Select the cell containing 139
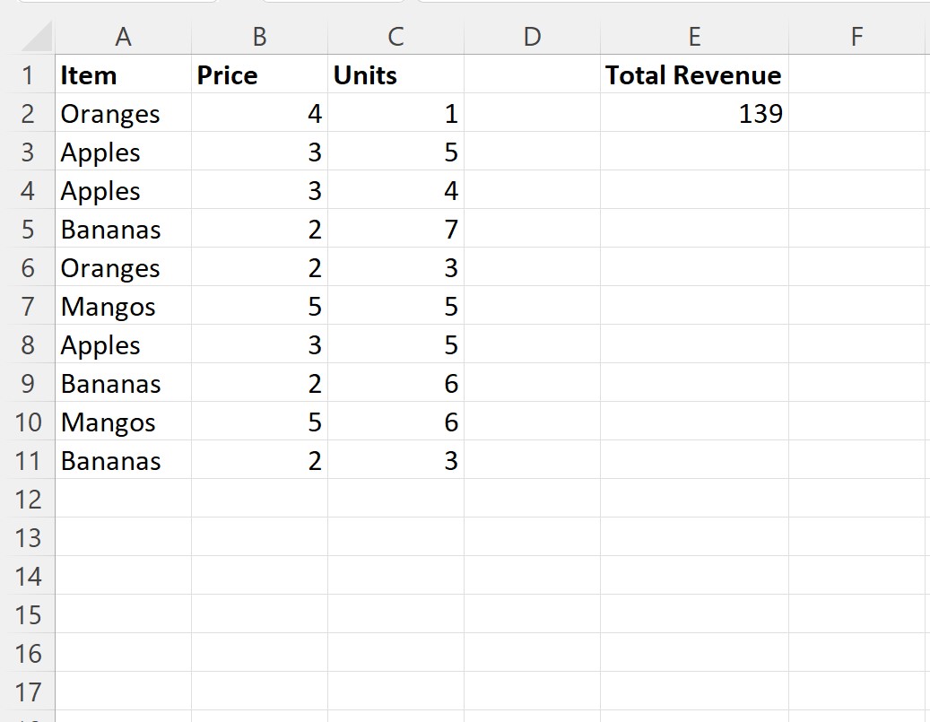This screenshot has height=722, width=930. (694, 113)
